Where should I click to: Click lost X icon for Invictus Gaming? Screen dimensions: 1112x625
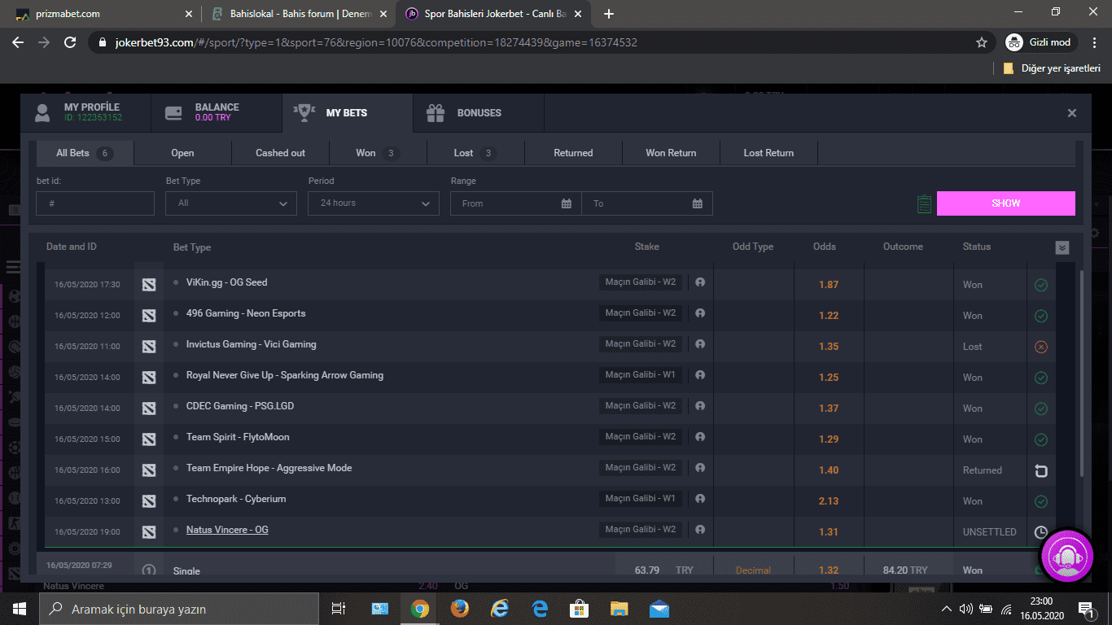pos(1040,347)
